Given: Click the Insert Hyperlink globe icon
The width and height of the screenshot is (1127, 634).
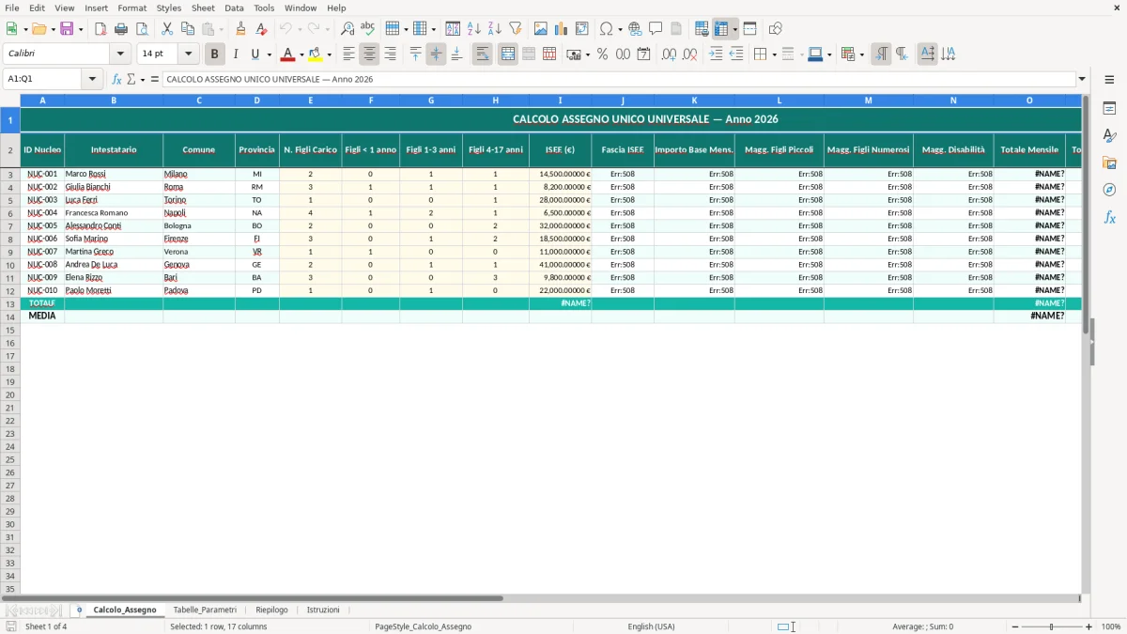Looking at the screenshot, I should (635, 29).
